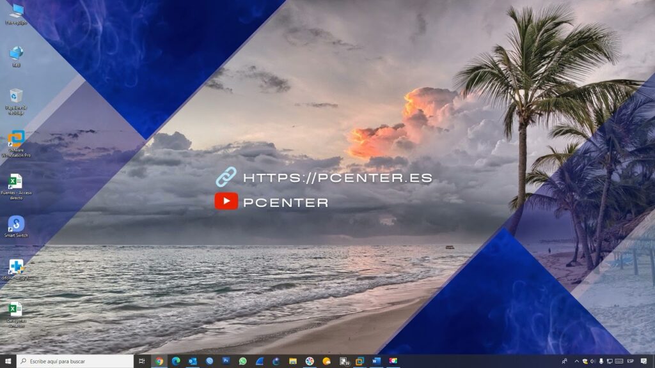This screenshot has height=368, width=655.
Task: Open the Papelera de reciclaje icon
Action: 16,96
